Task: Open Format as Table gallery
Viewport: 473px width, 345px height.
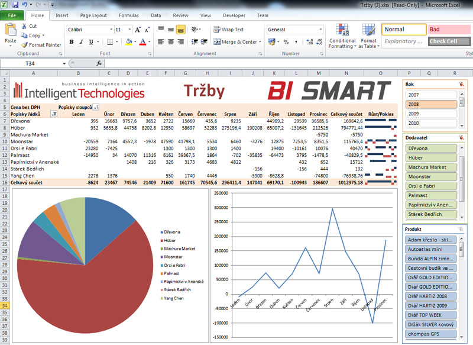Action: point(369,36)
